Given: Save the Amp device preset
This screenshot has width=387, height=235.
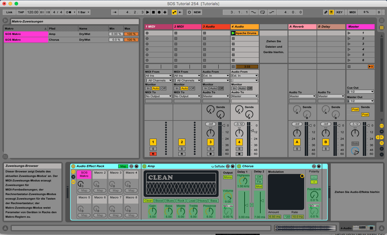Looking at the screenshot, I should (x=233, y=166).
